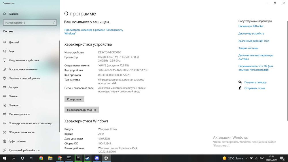Image resolution: width=288 pixels, height=162 pixels.
Task: Switch РУС keyboard language indicator
Action: pyautogui.click(x=262, y=158)
